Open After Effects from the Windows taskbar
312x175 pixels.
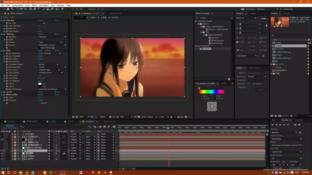point(63,173)
